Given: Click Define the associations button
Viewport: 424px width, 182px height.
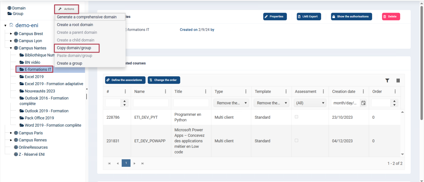Looking at the screenshot, I should coord(125,80).
